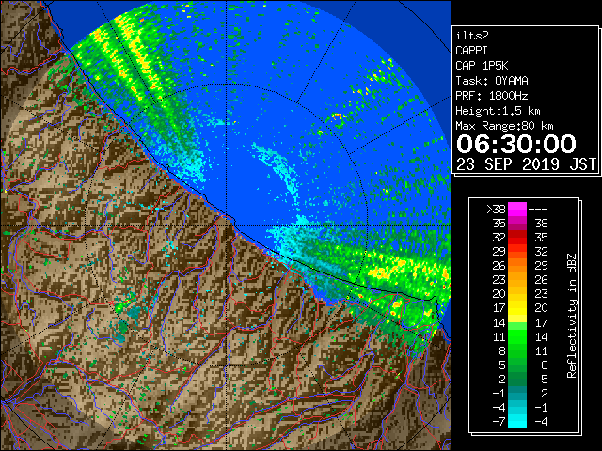Image resolution: width=602 pixels, height=451 pixels.
Task: Click the '>38' legend label
Action: pos(496,210)
